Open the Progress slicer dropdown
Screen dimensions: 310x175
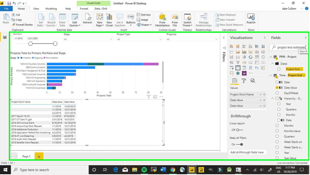point(216,39)
